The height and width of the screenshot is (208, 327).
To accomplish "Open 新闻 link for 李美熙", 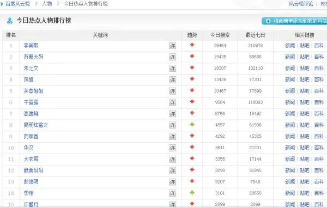I will [x=290, y=45].
